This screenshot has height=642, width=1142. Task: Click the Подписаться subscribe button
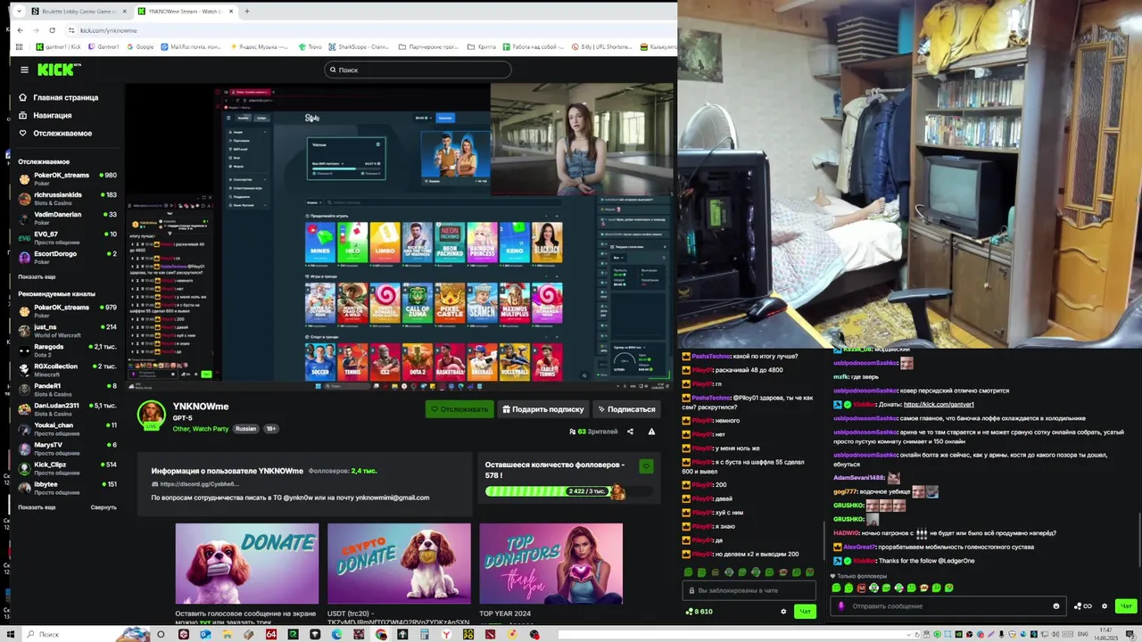626,408
